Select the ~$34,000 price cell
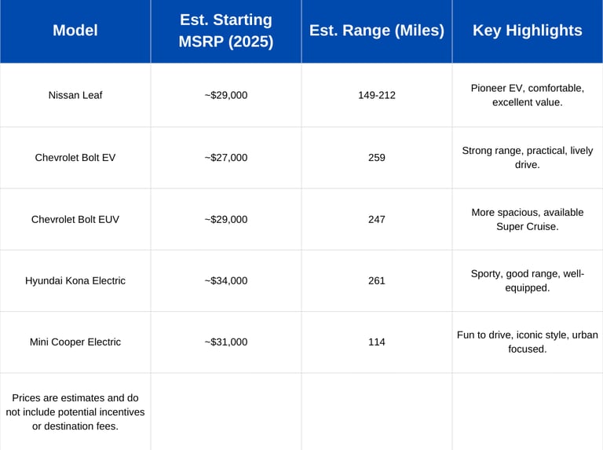This screenshot has height=450, width=603. coord(226,280)
